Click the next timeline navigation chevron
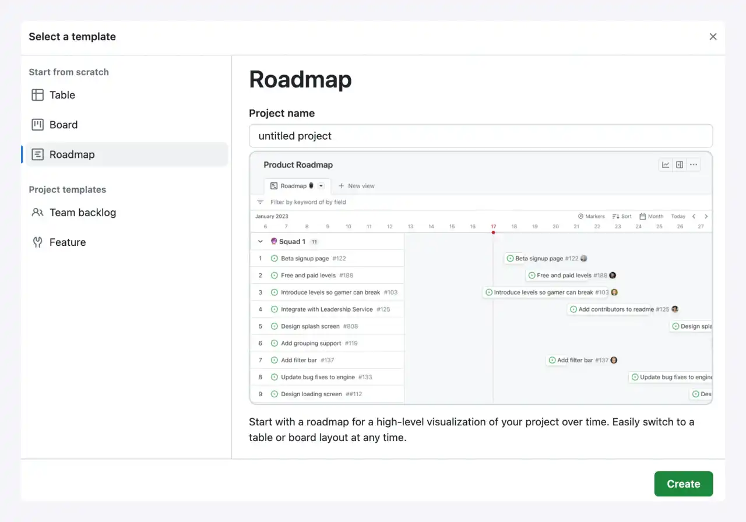746x522 pixels. 706,216
